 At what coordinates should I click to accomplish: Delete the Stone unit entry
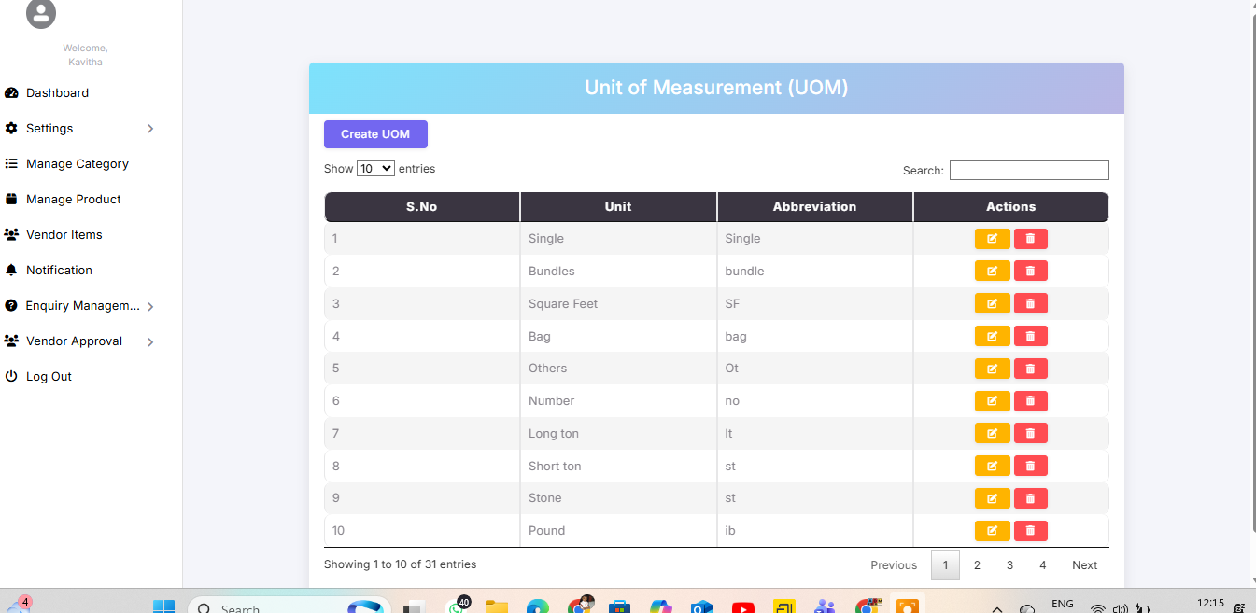(x=1030, y=498)
